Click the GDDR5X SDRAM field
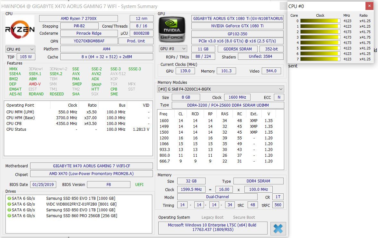Screen dimensions: 378x238 [x=237, y=49]
